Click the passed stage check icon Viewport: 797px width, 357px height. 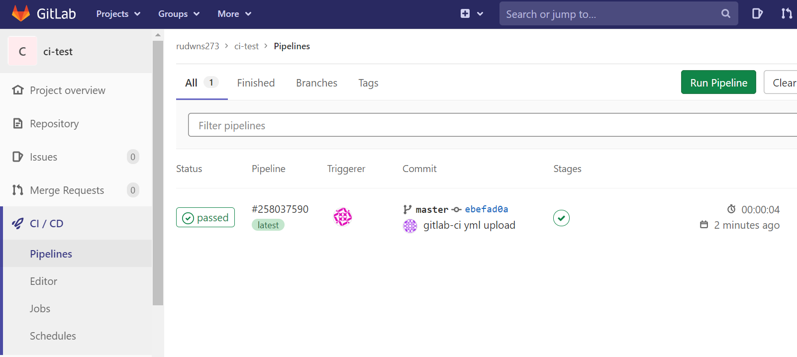click(x=561, y=218)
